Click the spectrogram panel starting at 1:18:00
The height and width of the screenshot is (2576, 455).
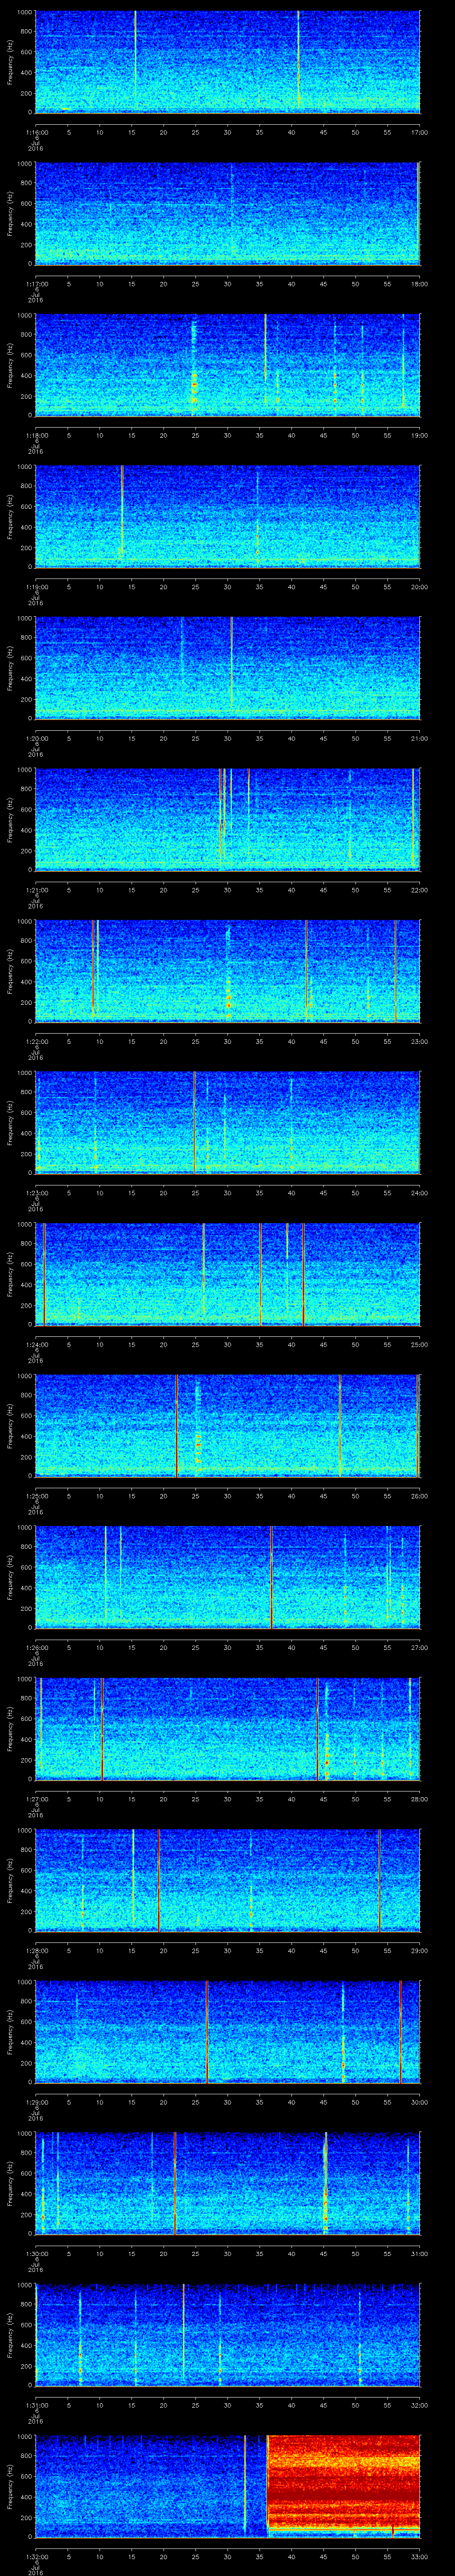pos(228,365)
